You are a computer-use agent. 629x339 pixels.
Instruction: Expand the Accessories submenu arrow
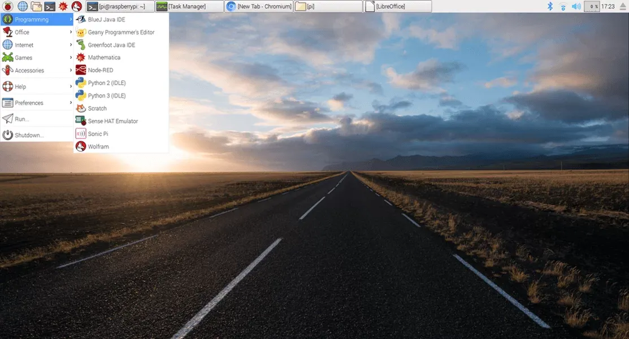(71, 70)
